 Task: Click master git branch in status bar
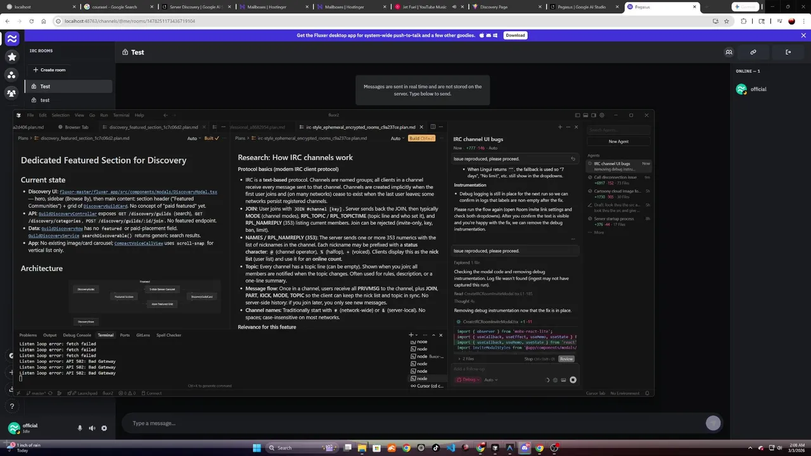tap(37, 393)
